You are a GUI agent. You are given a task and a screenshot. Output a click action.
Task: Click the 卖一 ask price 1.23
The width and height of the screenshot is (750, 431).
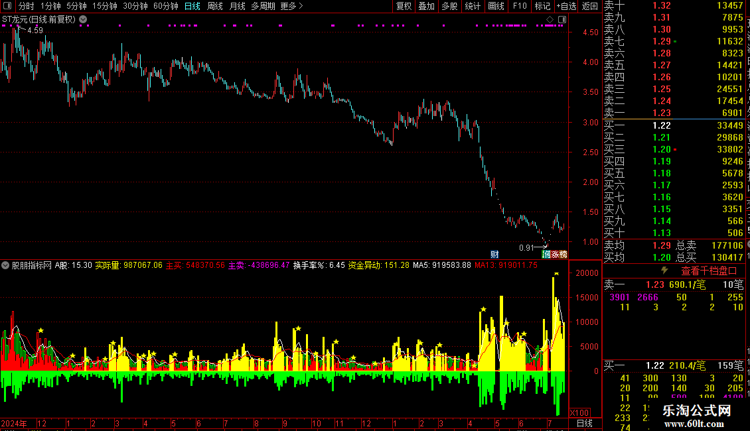662,113
